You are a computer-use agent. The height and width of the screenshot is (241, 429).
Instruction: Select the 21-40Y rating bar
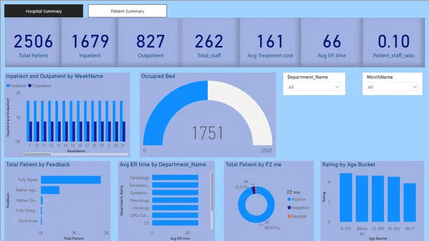click(378, 199)
